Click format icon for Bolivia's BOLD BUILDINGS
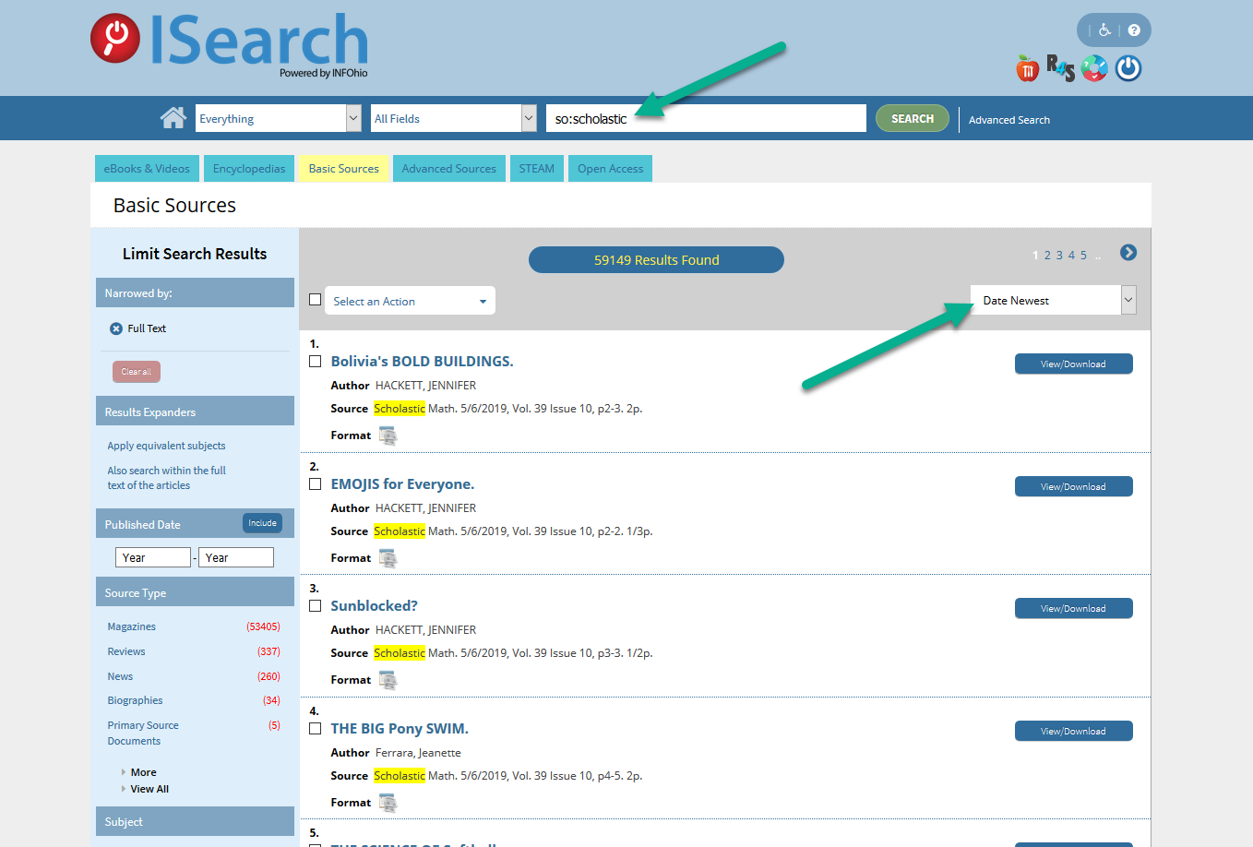This screenshot has width=1253, height=847. click(388, 435)
